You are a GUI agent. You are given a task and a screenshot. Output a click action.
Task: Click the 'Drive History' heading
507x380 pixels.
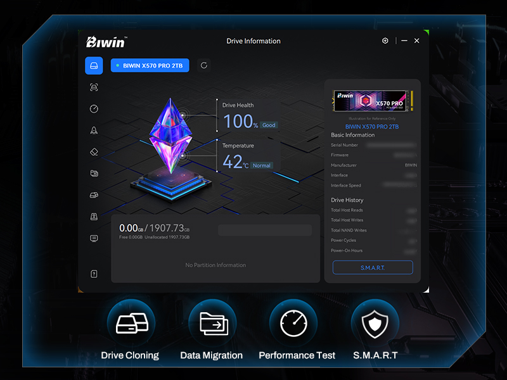coord(347,200)
